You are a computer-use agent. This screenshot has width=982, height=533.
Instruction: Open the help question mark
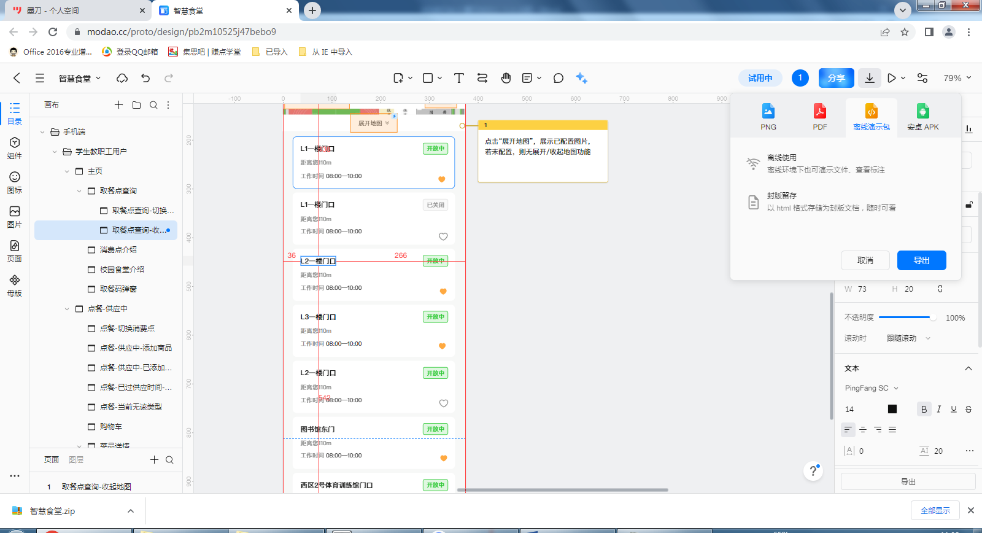[x=813, y=471]
